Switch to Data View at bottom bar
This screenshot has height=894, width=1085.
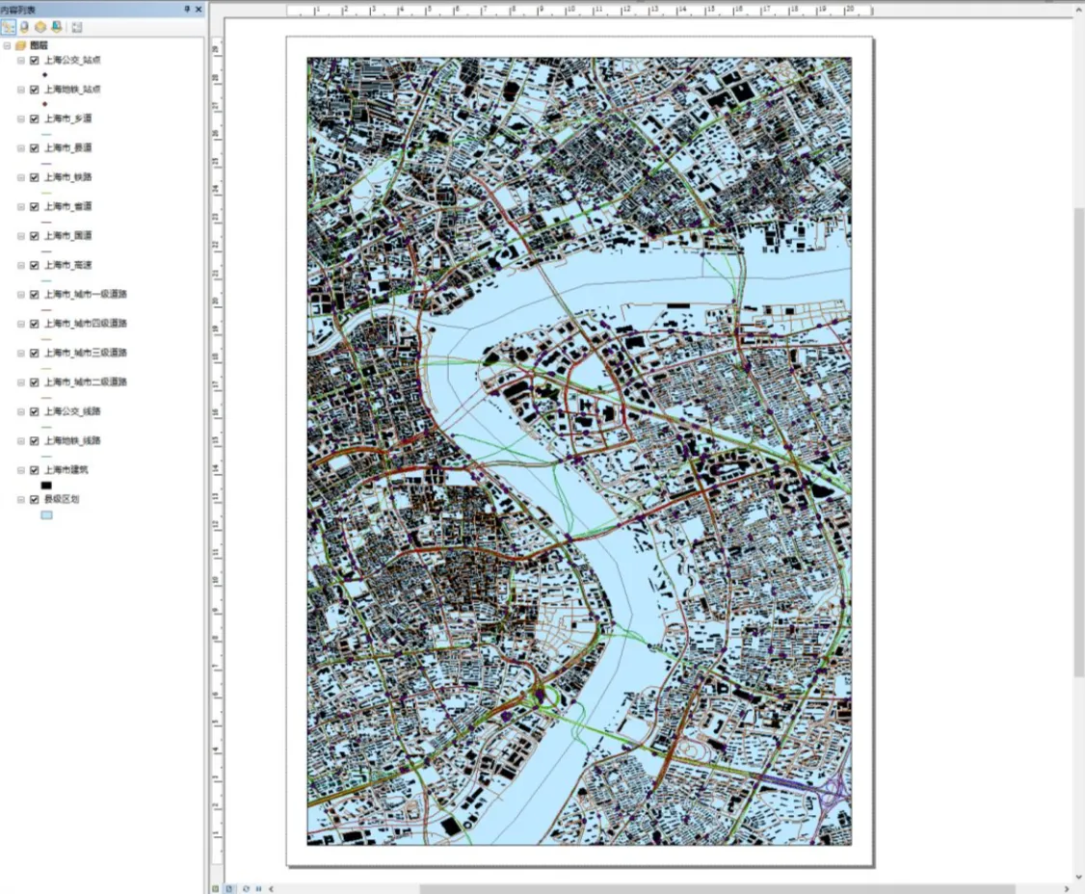pos(216,887)
